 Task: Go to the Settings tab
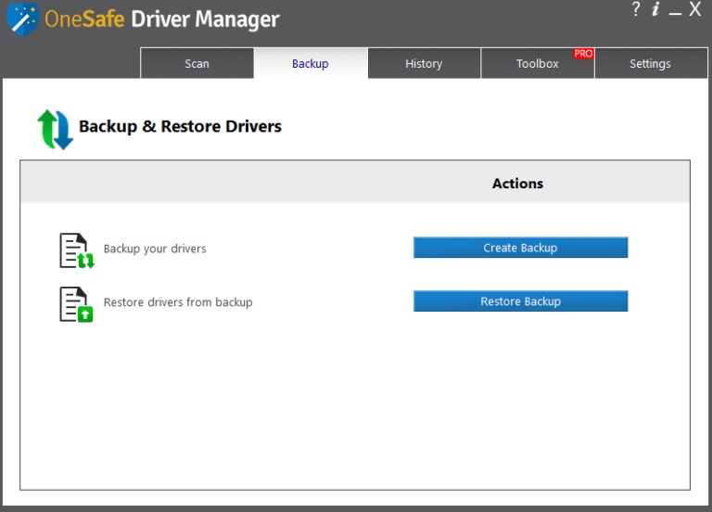[x=651, y=63]
